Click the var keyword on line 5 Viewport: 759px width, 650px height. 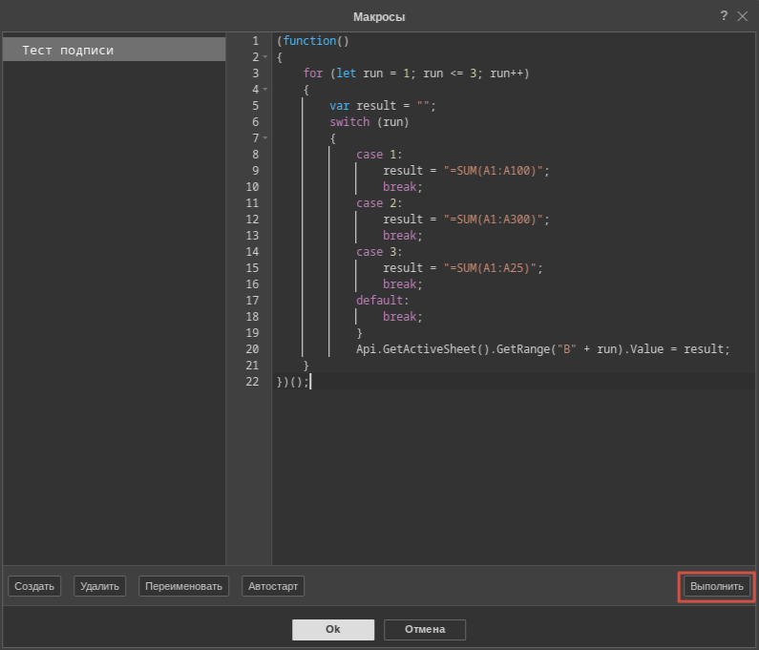pyautogui.click(x=339, y=106)
